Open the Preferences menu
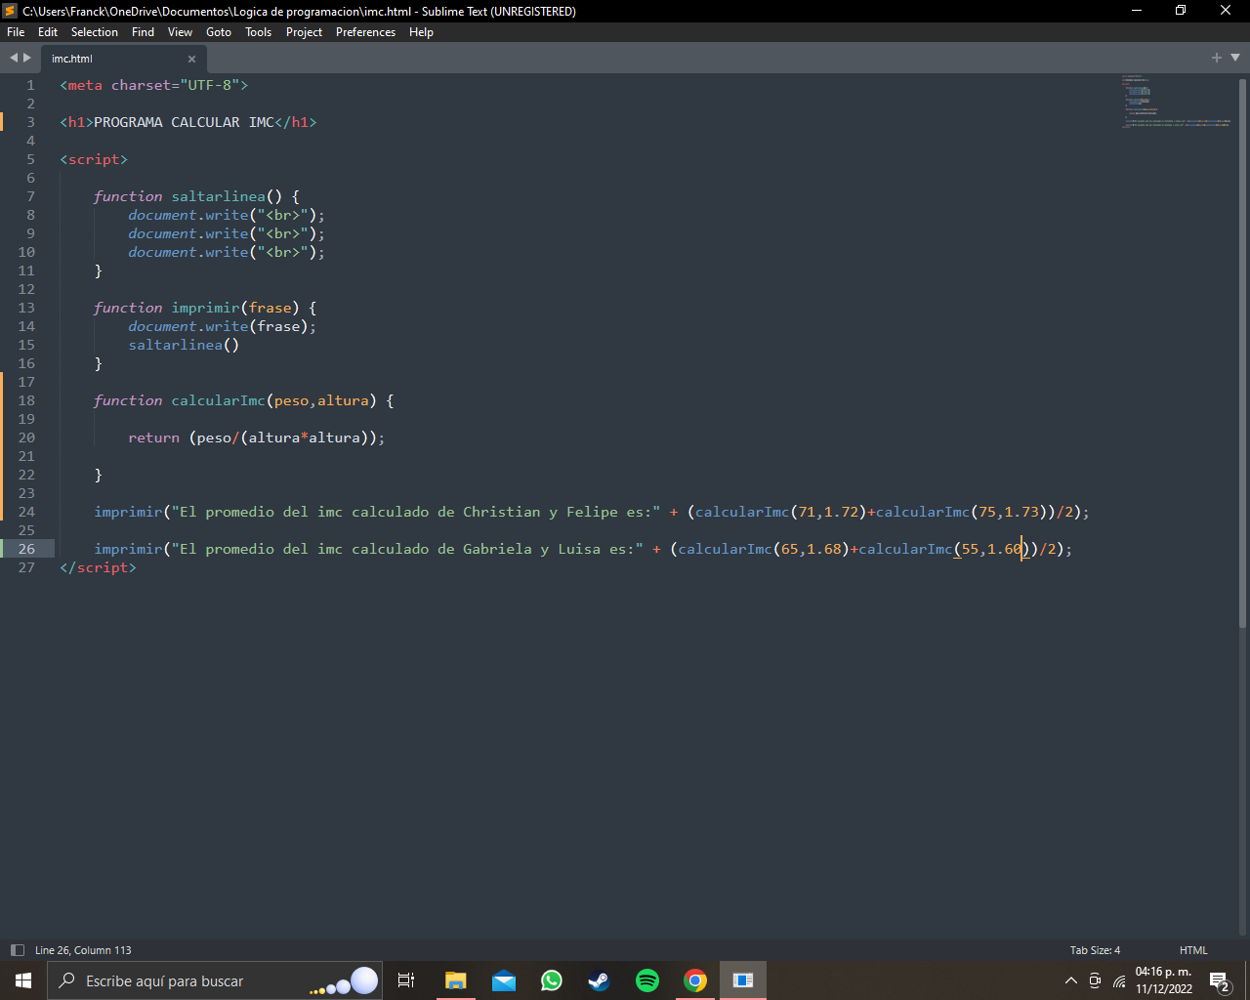This screenshot has height=1000, width=1250. point(365,32)
